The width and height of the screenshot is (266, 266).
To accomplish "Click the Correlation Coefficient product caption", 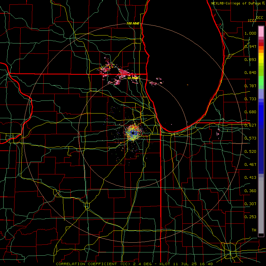I will click(134, 264).
